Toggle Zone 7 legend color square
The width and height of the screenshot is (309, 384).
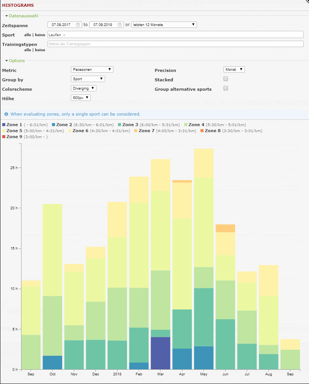click(x=136, y=131)
